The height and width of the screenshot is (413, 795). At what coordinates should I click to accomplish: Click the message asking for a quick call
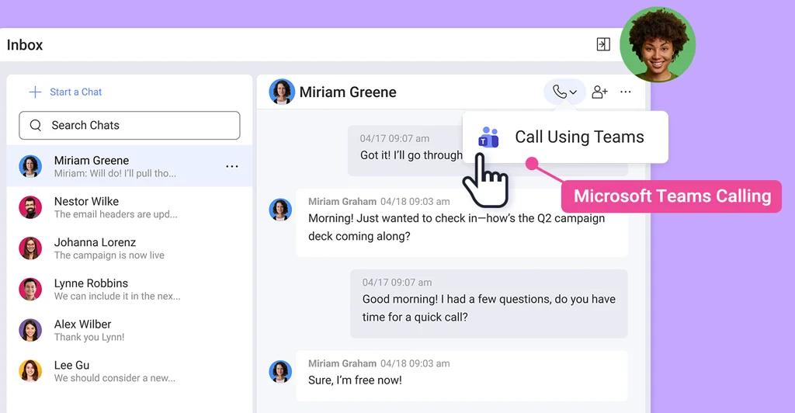click(x=489, y=304)
